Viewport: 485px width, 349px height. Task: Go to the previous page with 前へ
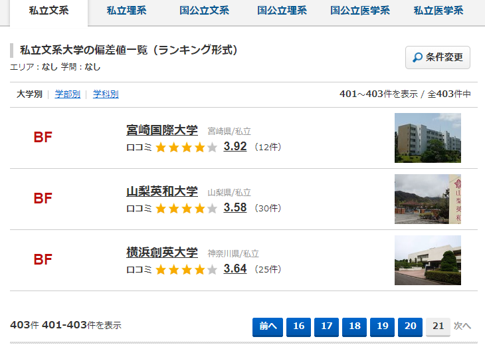[x=268, y=327]
